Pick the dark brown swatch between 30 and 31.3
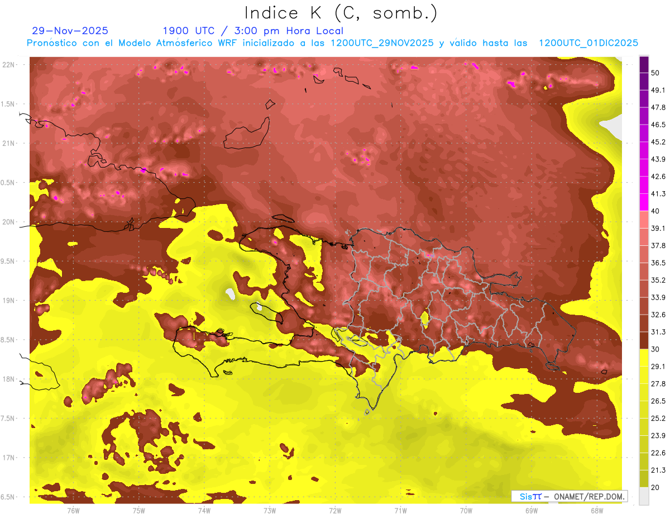 (644, 340)
